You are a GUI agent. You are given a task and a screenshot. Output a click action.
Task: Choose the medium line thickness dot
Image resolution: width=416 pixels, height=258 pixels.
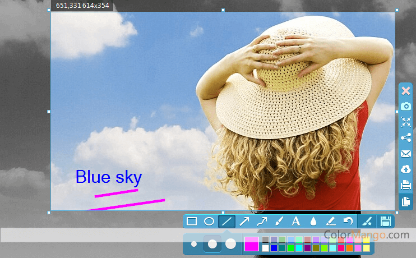click(x=212, y=244)
